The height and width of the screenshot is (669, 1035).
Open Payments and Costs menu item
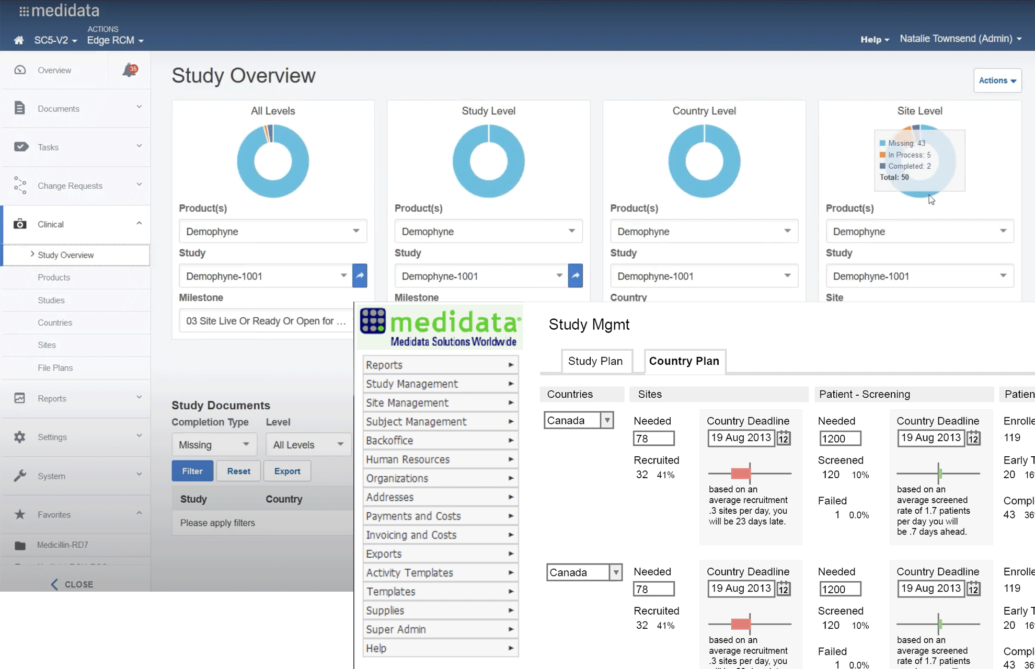pyautogui.click(x=440, y=516)
